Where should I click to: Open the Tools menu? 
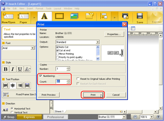49,9
